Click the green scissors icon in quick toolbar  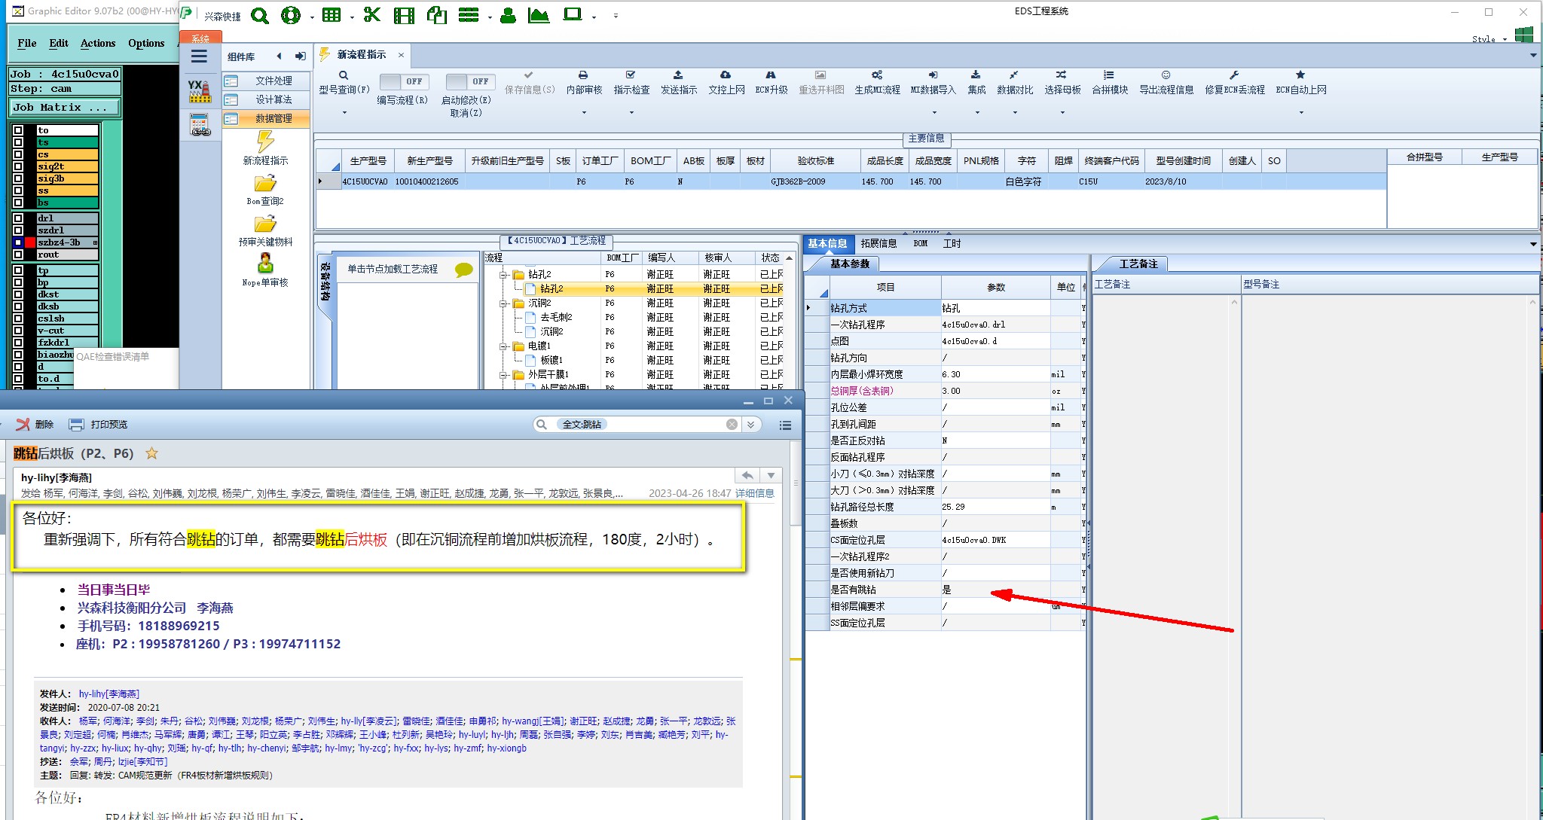371,15
